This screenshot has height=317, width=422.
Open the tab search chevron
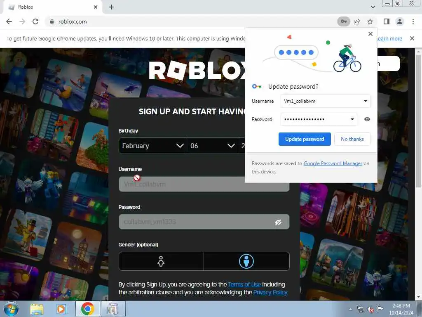tap(373, 7)
